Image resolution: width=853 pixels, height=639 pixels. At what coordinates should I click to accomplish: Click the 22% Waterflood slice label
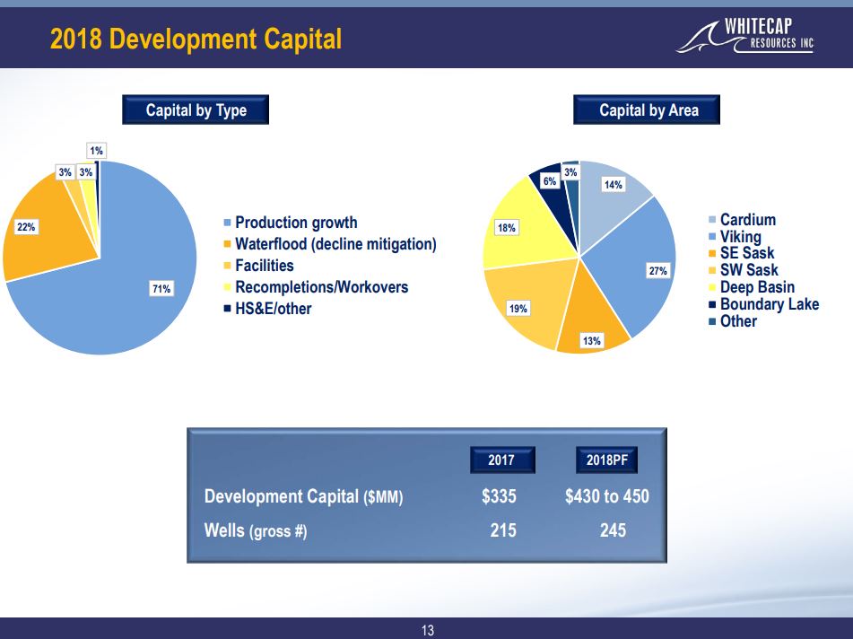coord(26,227)
